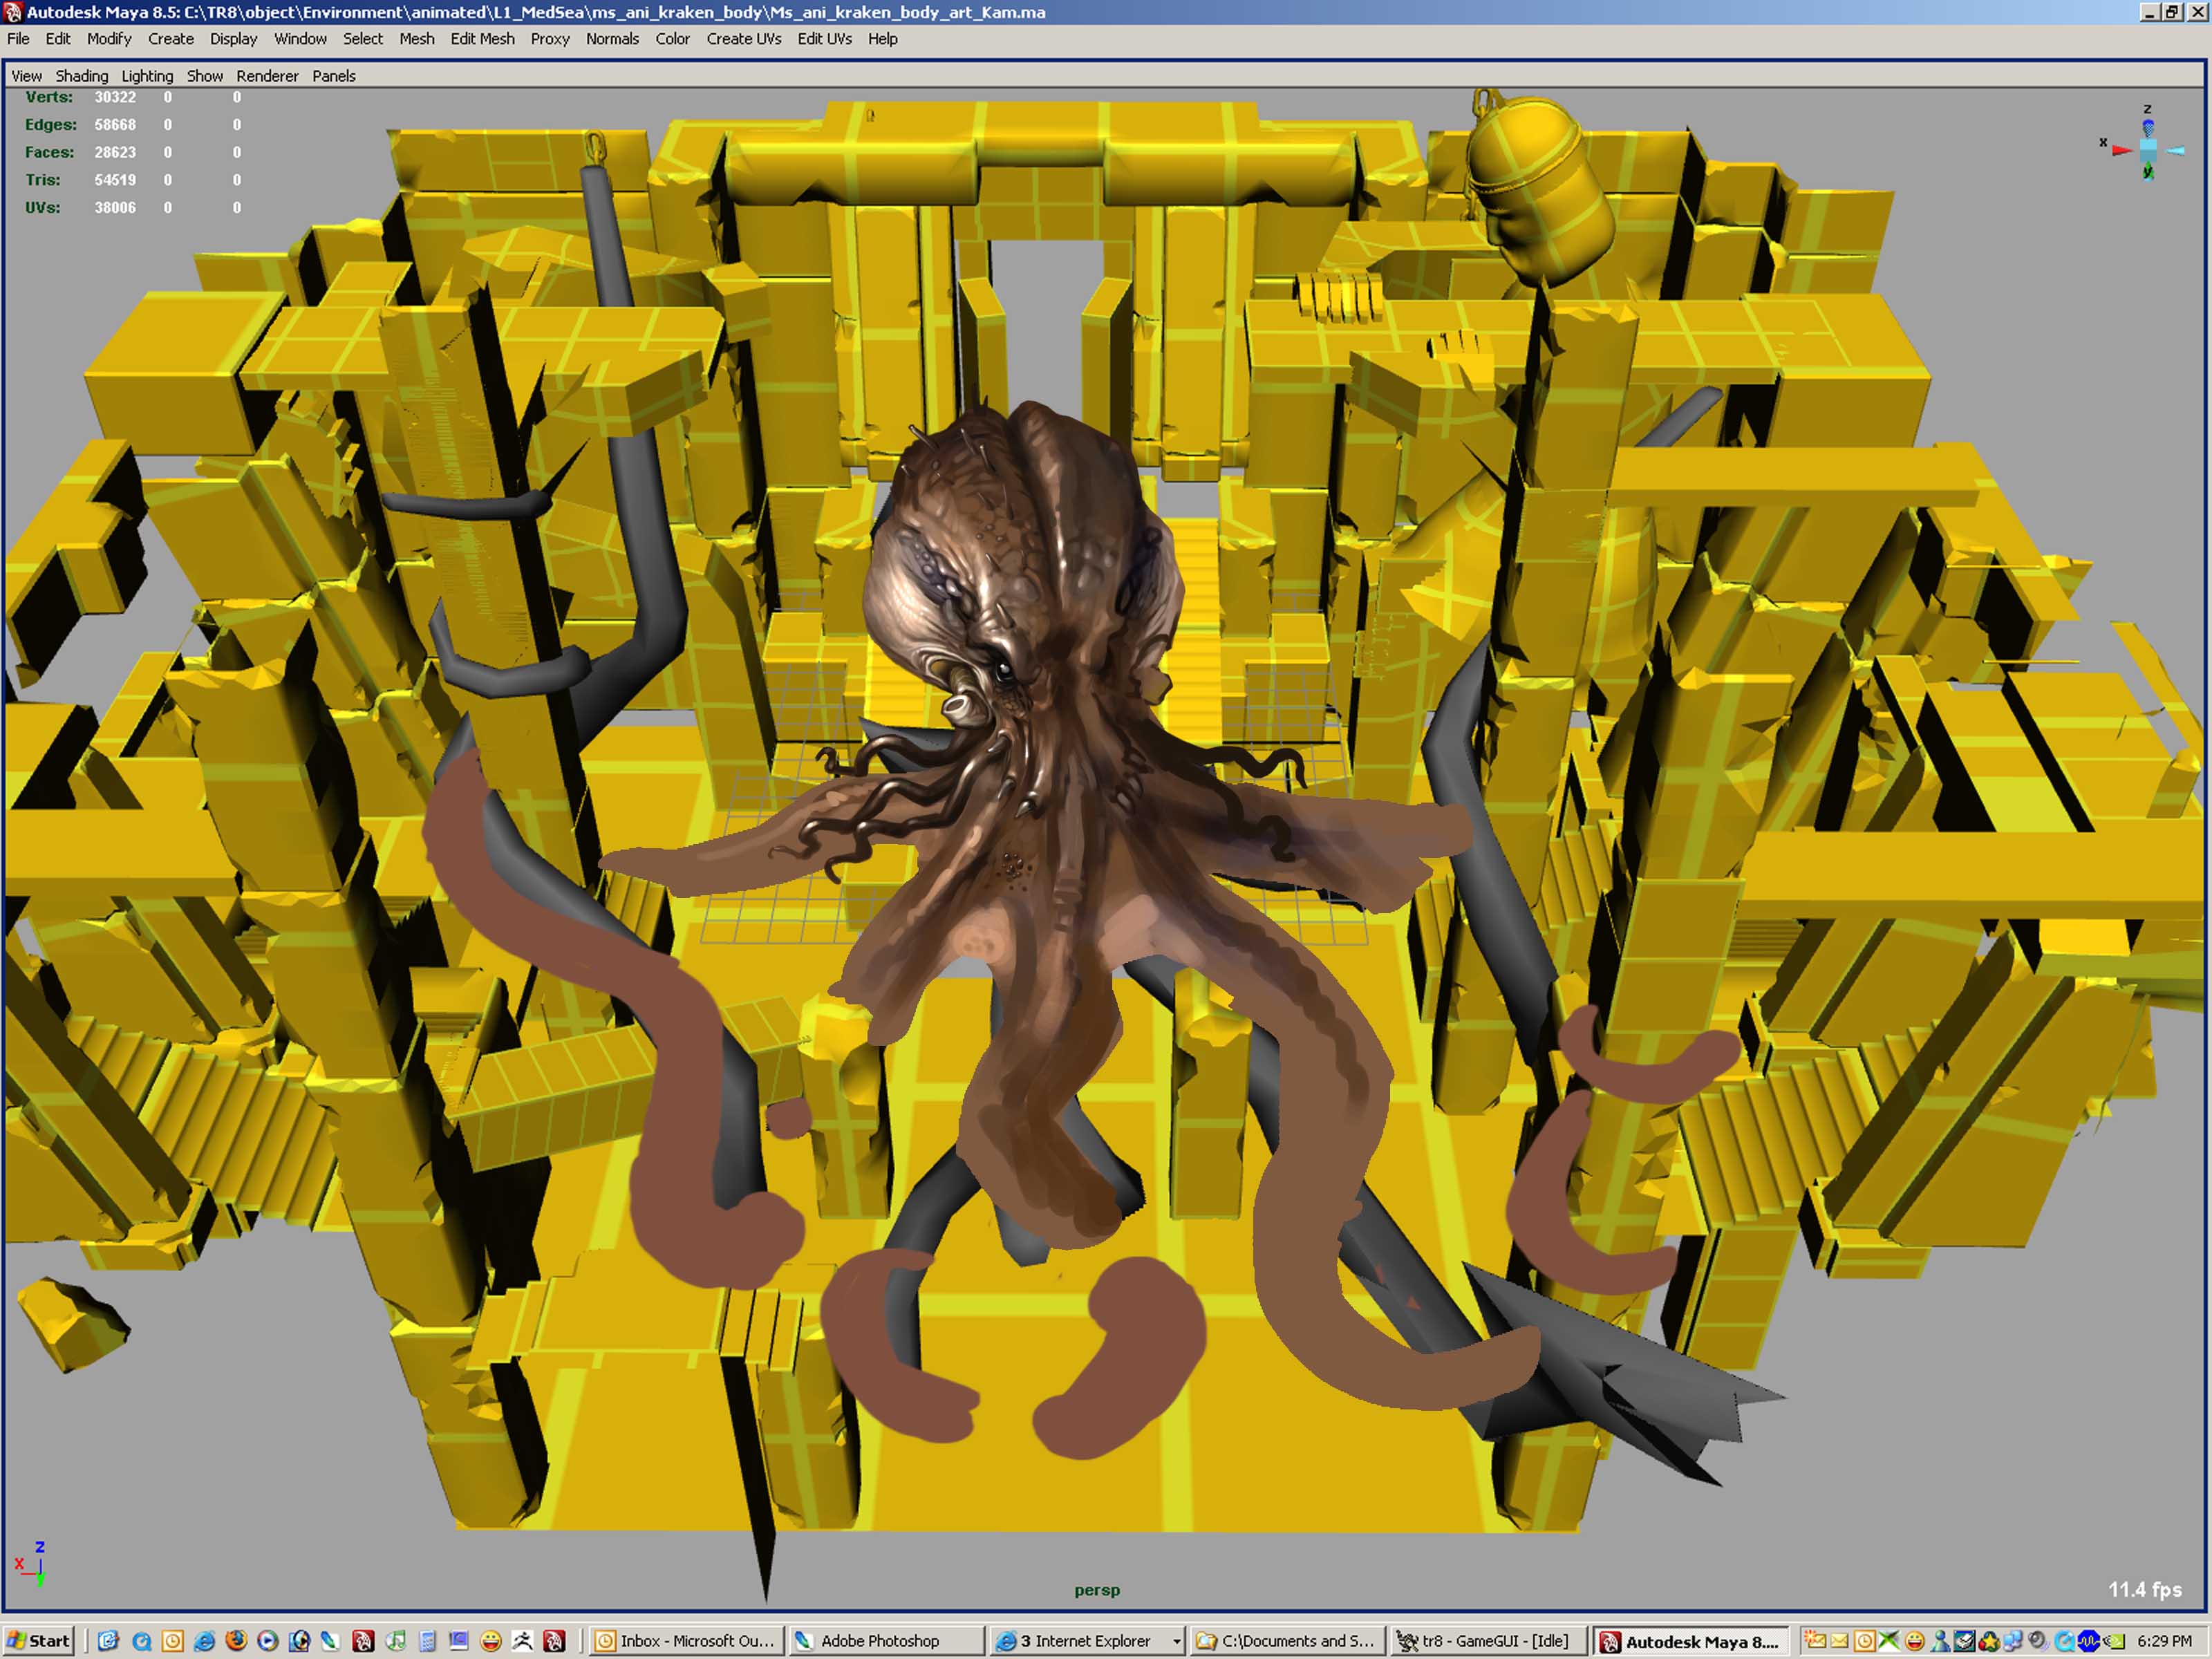2212x1659 pixels.
Task: Click the Yahoo smiley in quick launch
Action: click(x=490, y=1641)
